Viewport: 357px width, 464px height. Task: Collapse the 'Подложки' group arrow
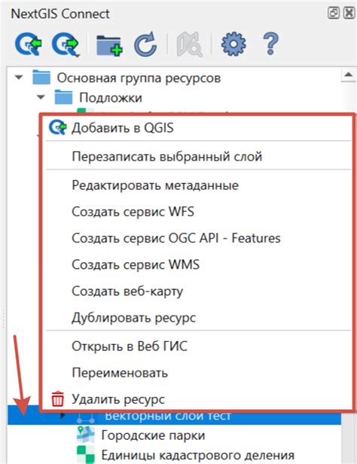[41, 96]
